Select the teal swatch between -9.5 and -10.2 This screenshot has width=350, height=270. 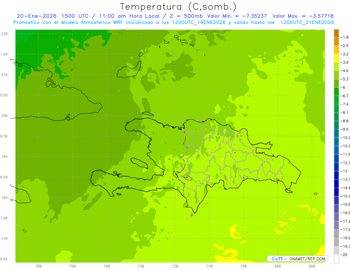336,133
